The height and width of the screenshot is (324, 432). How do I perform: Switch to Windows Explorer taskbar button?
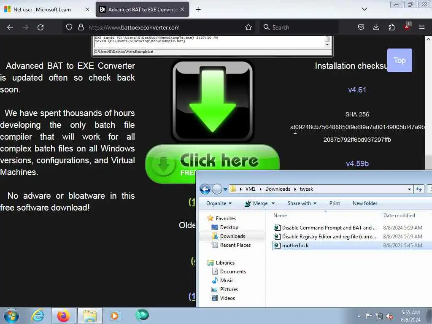click(x=90, y=316)
